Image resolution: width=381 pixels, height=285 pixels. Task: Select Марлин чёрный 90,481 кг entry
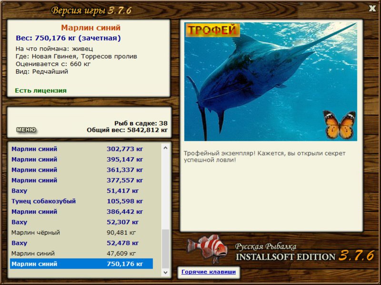(x=81, y=233)
